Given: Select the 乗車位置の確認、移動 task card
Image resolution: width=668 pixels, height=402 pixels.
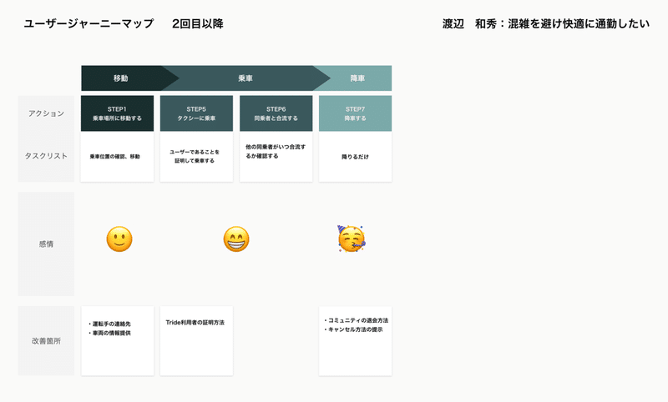Looking at the screenshot, I should pyautogui.click(x=117, y=157).
